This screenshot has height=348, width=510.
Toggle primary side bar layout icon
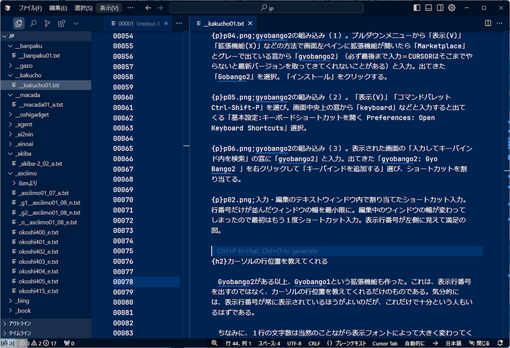point(417,8)
